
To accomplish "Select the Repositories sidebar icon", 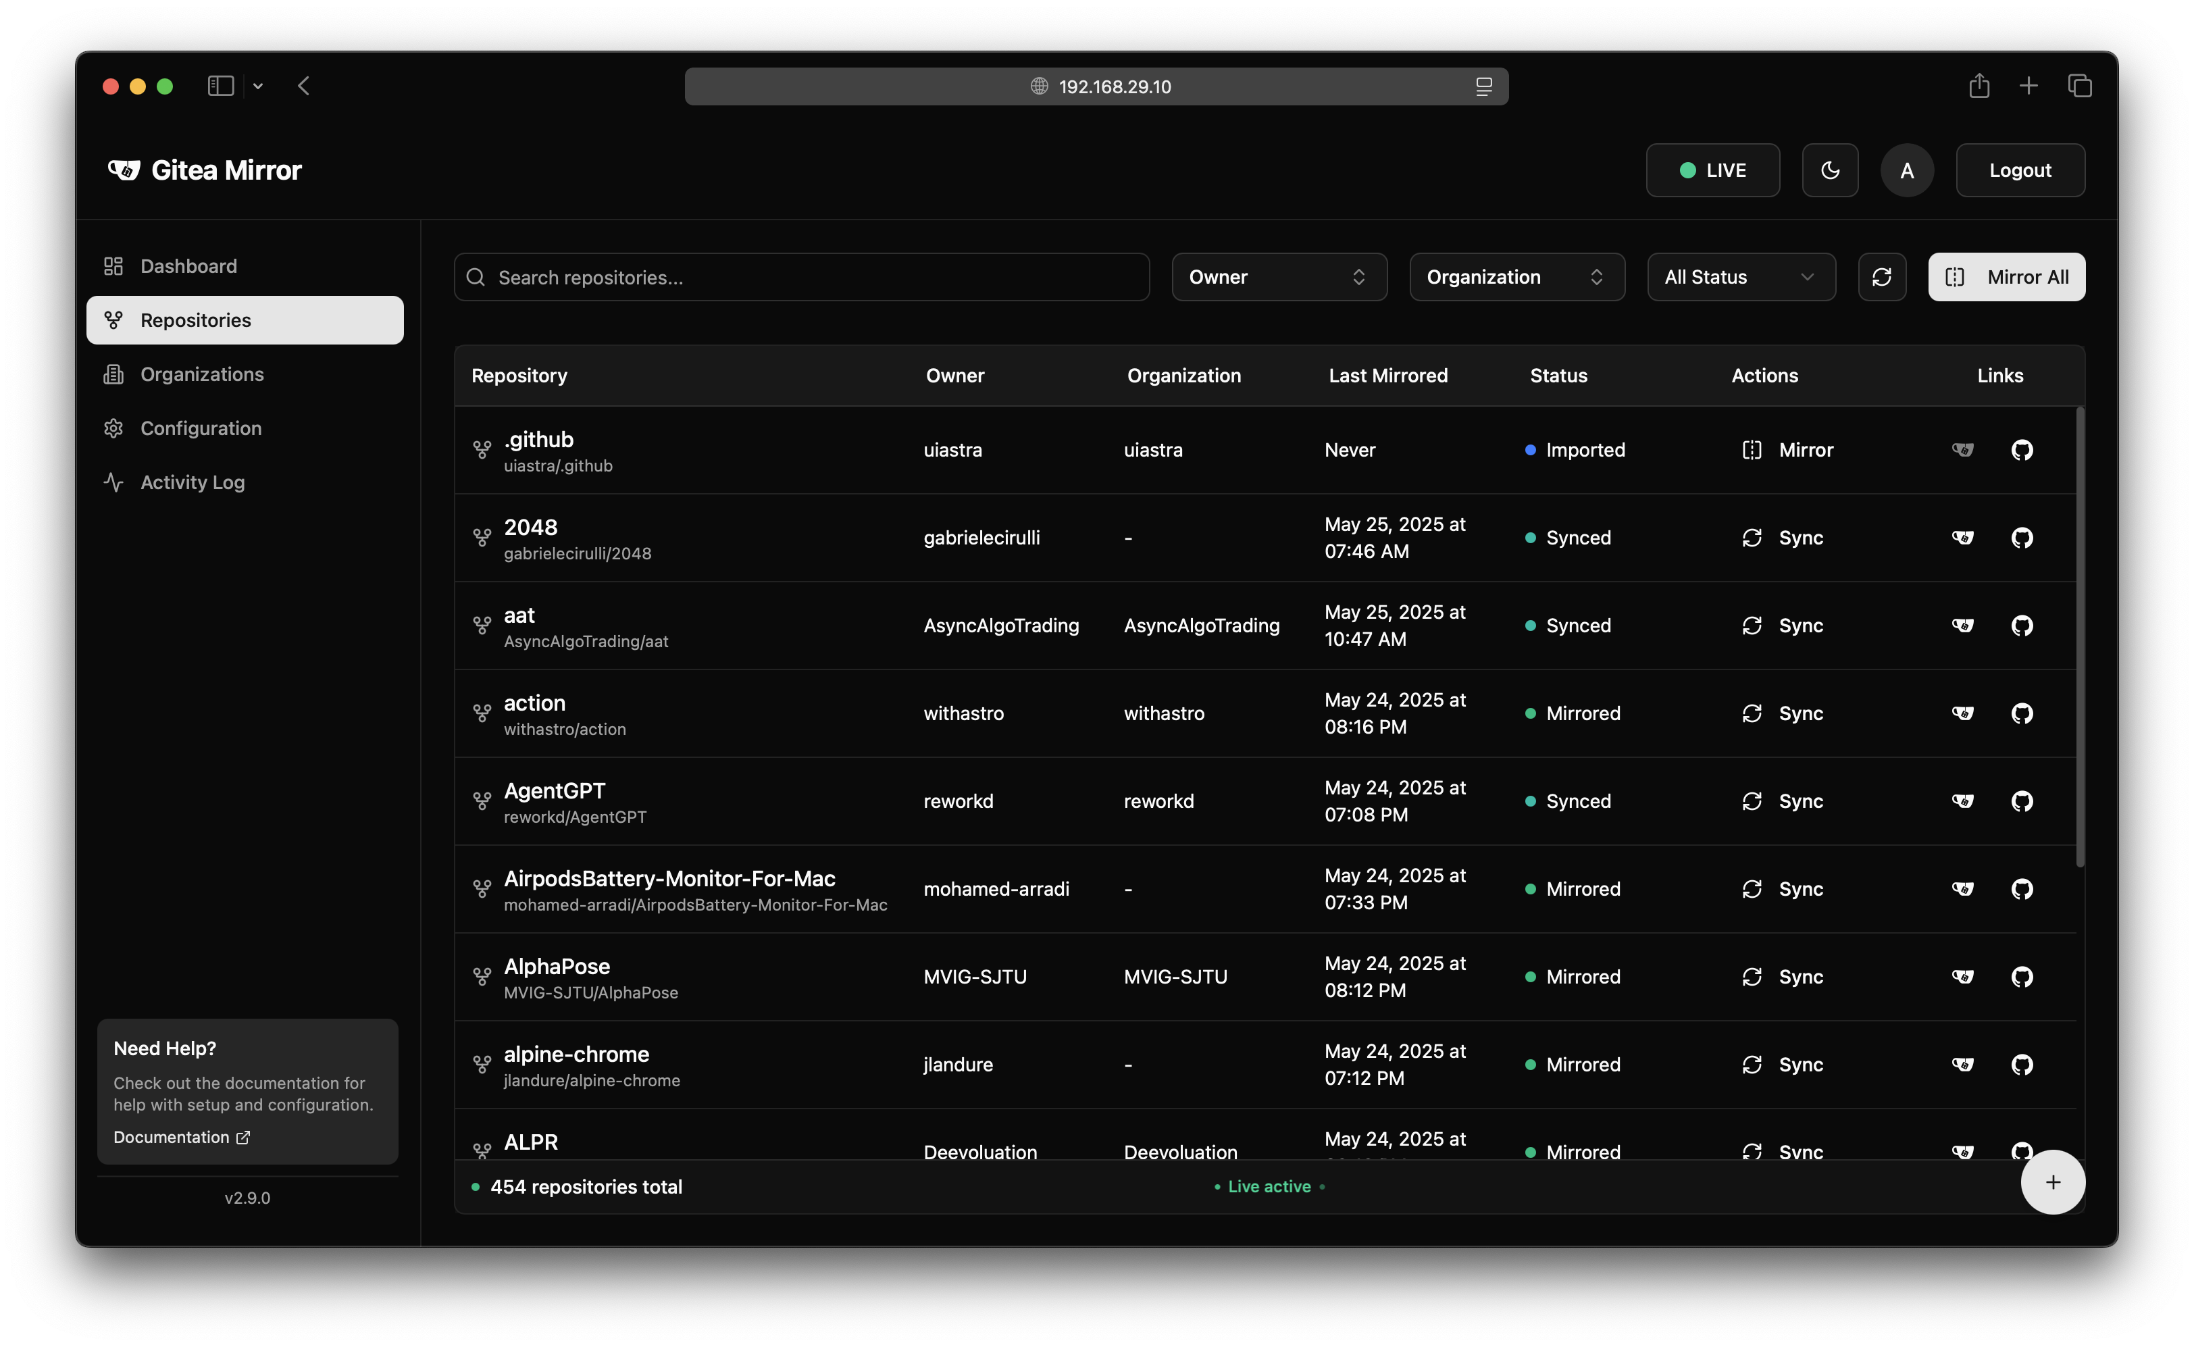I will click(113, 320).
